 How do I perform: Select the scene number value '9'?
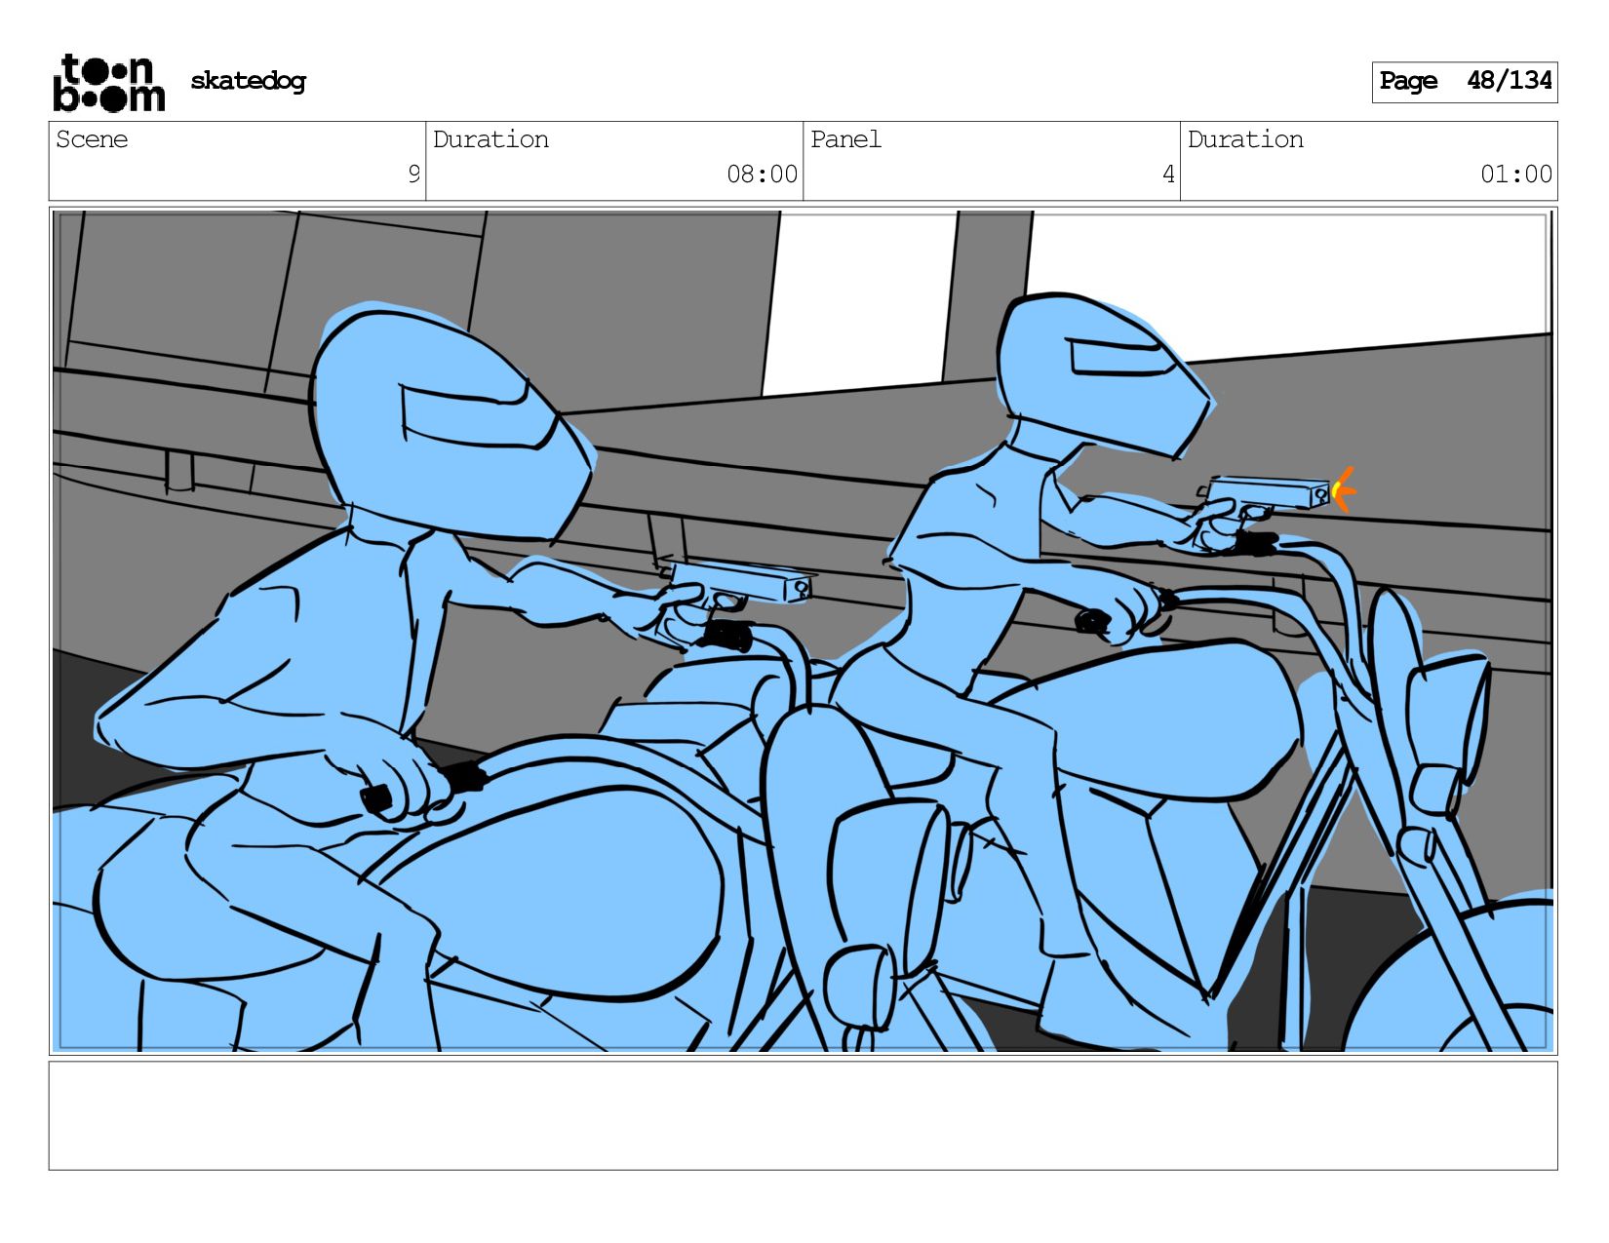[x=413, y=175]
